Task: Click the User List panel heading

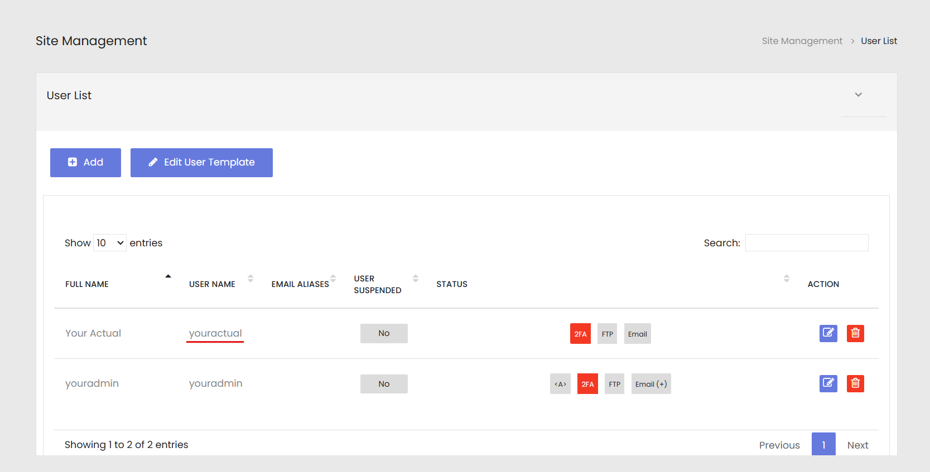Action: [x=69, y=95]
